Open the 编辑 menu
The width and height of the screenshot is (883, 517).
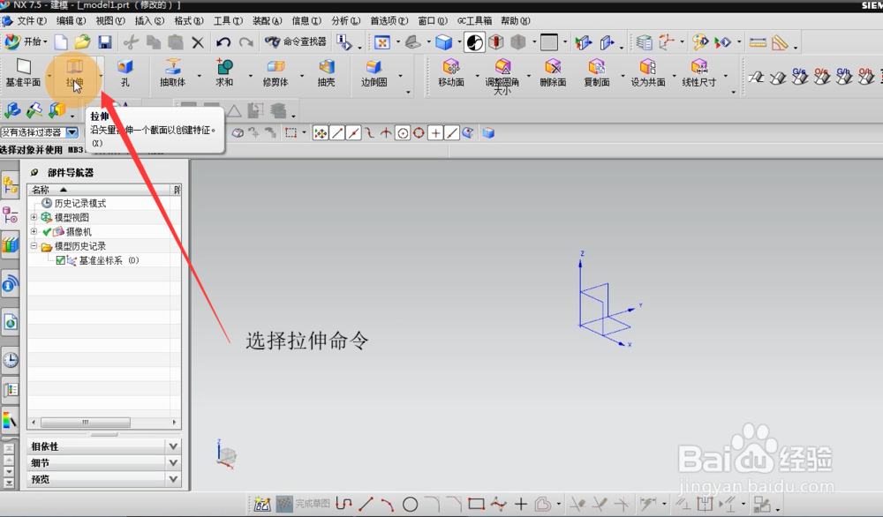[x=71, y=21]
